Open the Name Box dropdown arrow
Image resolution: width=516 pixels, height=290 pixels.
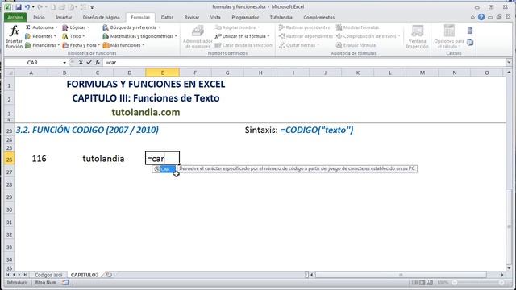(x=64, y=63)
